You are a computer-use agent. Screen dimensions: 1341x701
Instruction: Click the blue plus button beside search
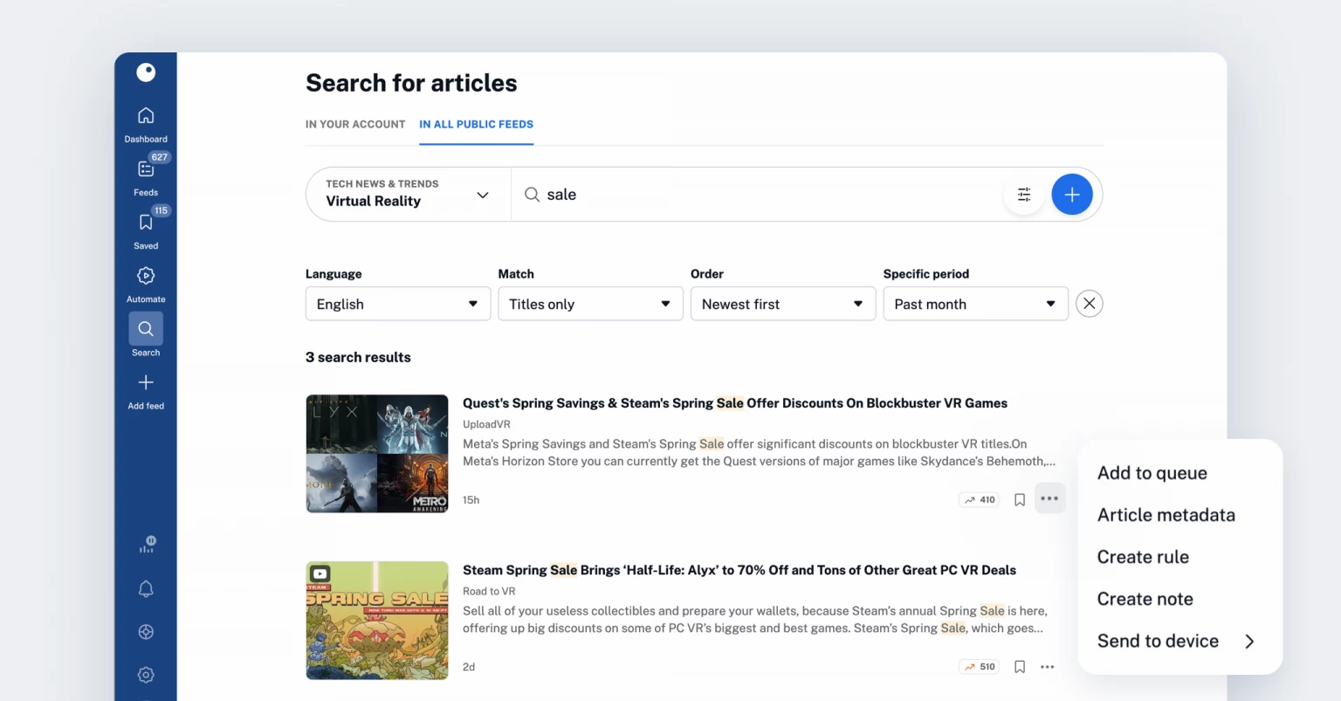1071,194
